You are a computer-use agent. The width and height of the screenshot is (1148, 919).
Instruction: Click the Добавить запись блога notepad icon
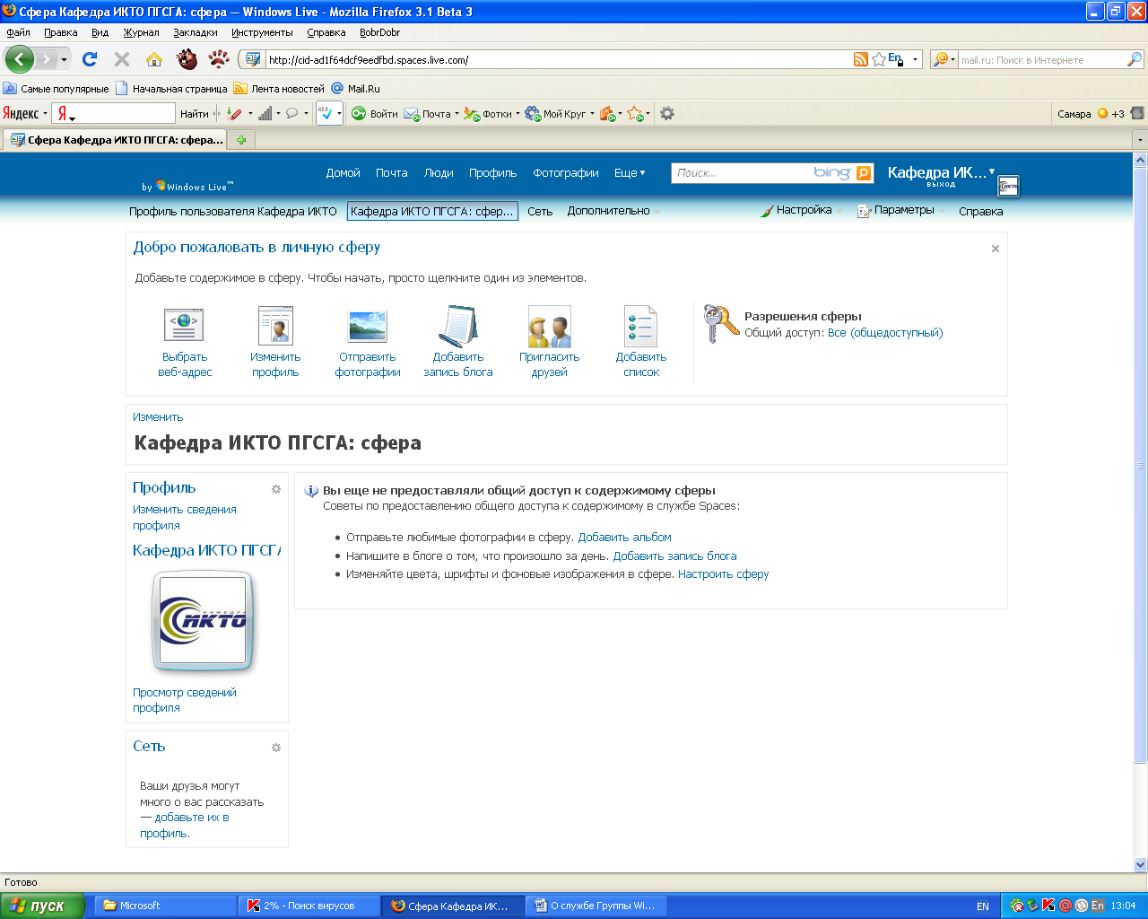tap(457, 326)
